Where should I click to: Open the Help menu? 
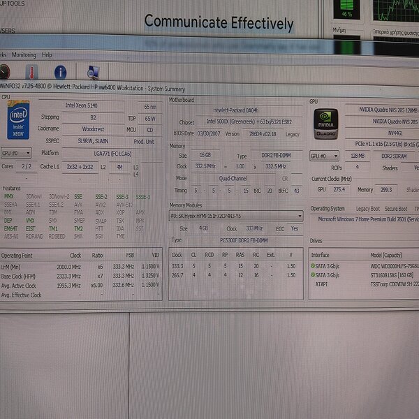[x=47, y=55]
